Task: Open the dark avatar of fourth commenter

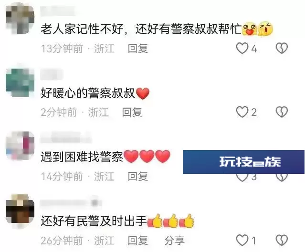Action: [x=20, y=209]
